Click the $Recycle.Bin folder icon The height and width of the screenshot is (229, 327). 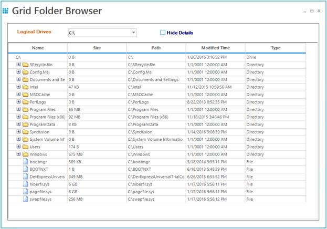[x=25, y=65]
